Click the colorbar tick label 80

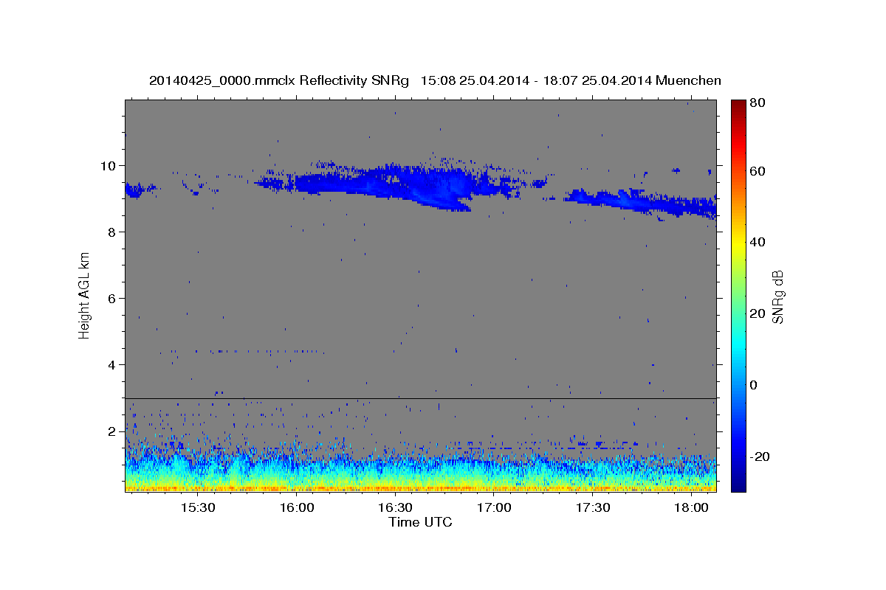759,103
